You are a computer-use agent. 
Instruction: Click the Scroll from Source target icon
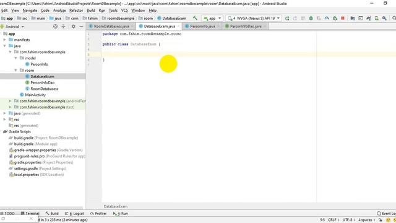(55, 26)
